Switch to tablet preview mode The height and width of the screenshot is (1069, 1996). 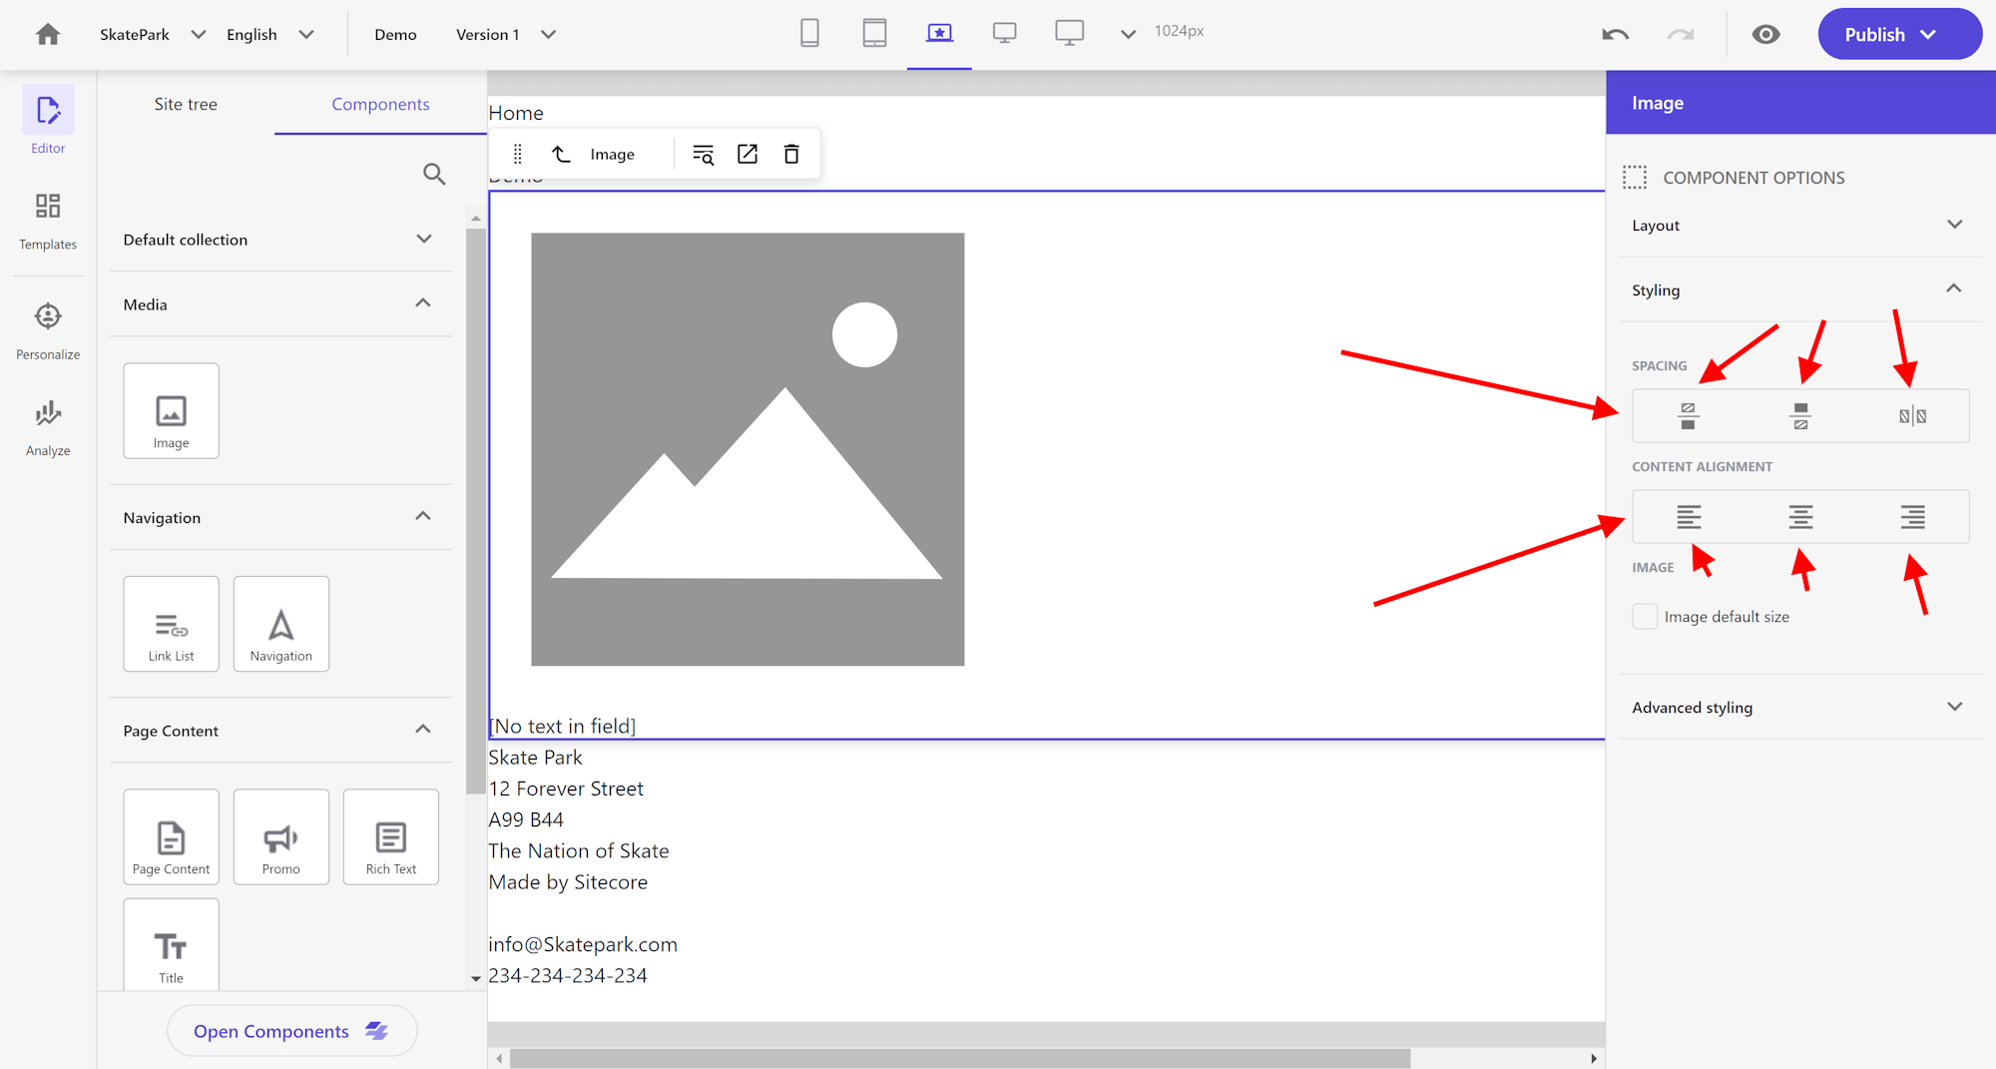click(874, 33)
